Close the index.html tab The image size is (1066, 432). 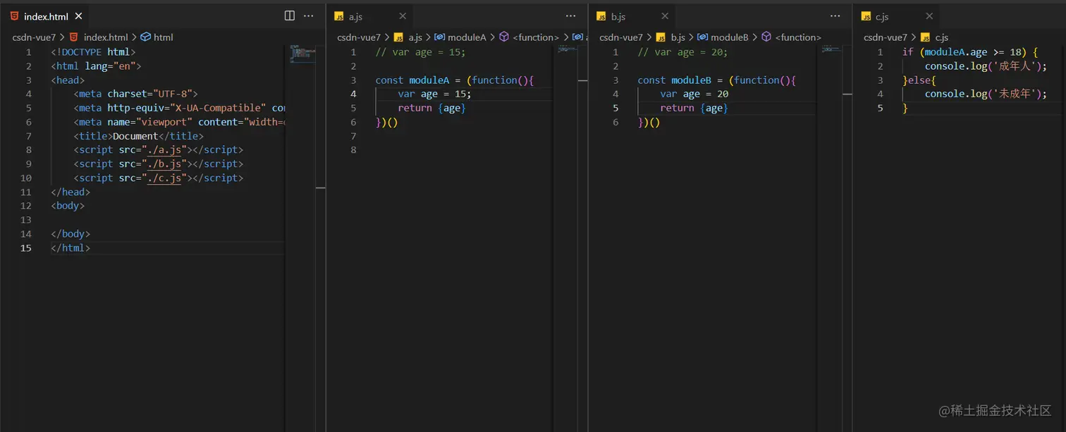[x=78, y=16]
